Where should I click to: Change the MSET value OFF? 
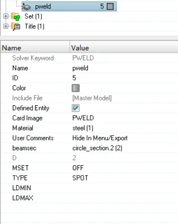(125, 168)
